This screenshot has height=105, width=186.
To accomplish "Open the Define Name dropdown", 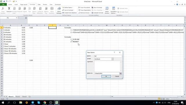I will [68, 8].
